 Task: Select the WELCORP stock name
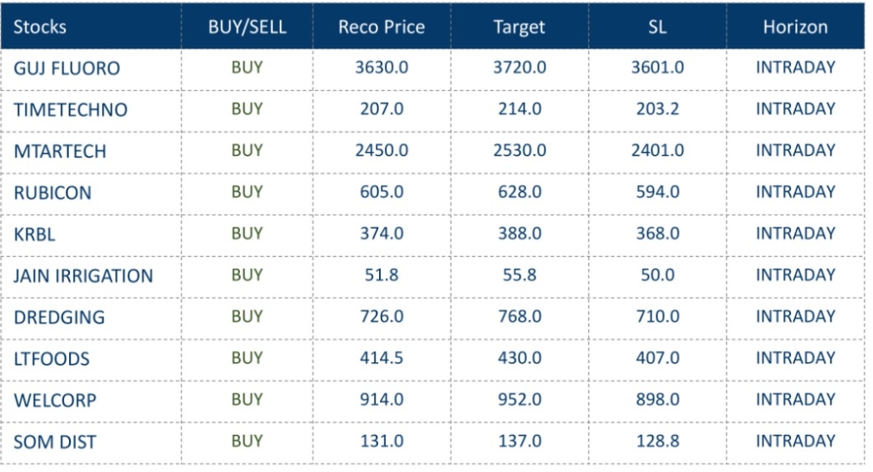54,400
